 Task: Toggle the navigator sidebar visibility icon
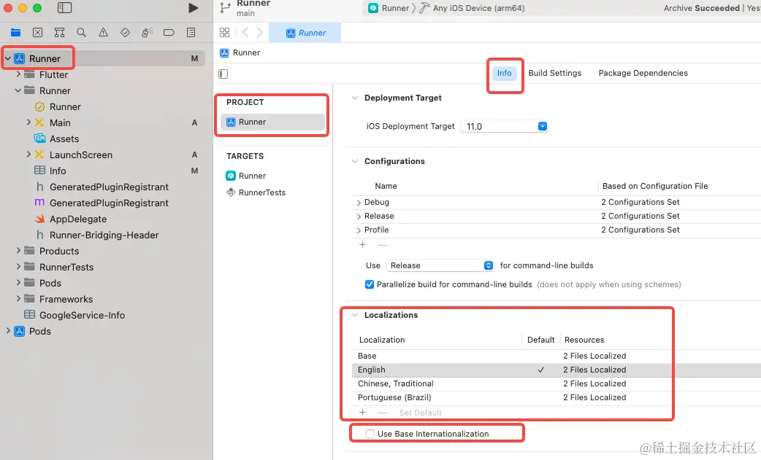tap(64, 8)
